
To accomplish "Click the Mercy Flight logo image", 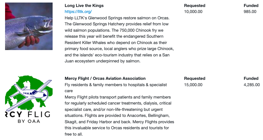I will [x=29, y=99].
